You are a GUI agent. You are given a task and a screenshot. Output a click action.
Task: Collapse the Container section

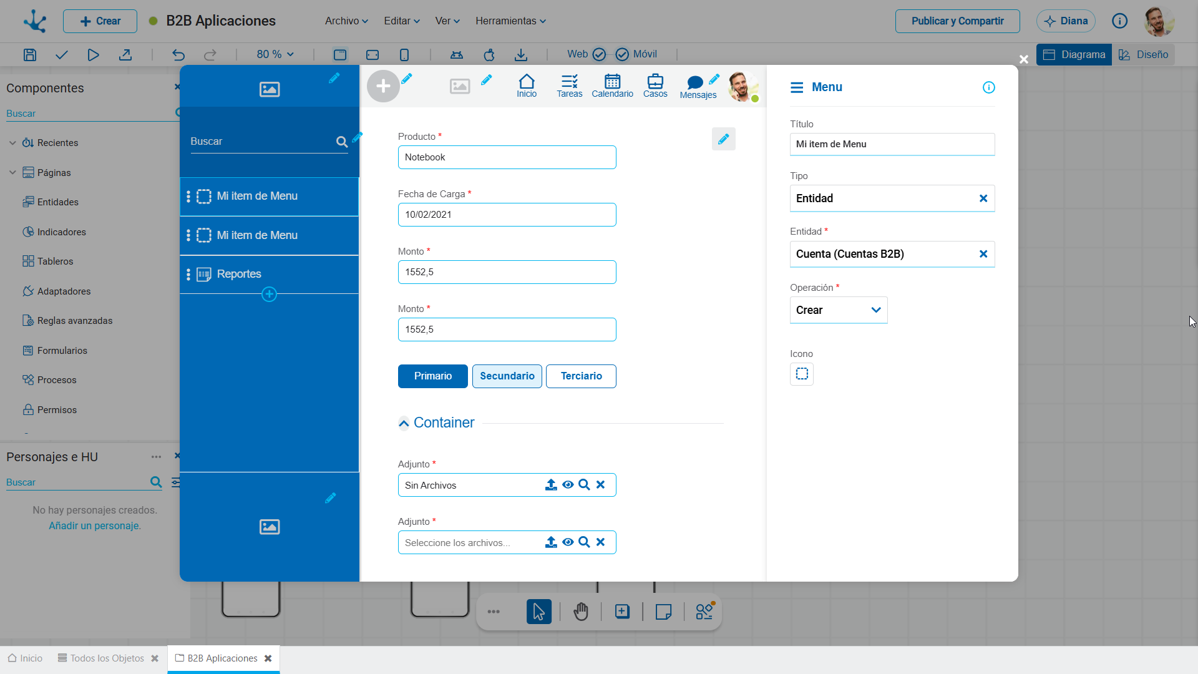[x=404, y=424]
